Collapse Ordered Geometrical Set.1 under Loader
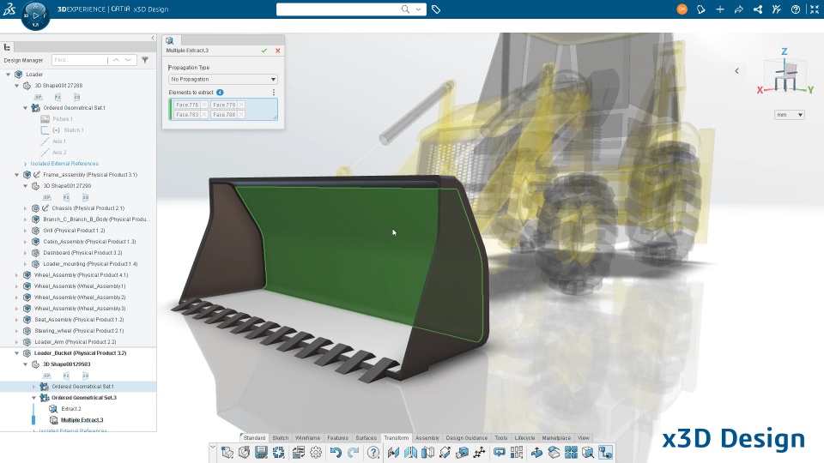Image resolution: width=824 pixels, height=463 pixels. [x=25, y=108]
